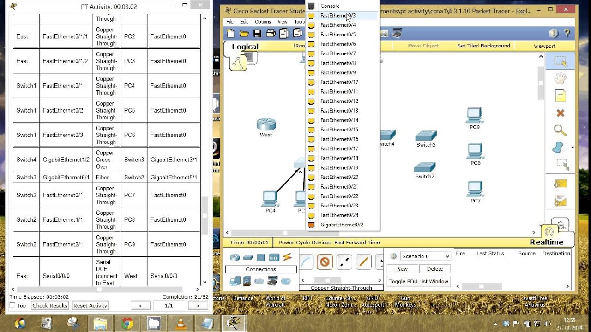
Task: Click the Delete scenario button
Action: point(434,269)
